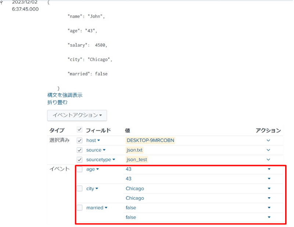Open the action chevron next to Chicago value
The height and width of the screenshot is (227, 294).
tap(269, 188)
